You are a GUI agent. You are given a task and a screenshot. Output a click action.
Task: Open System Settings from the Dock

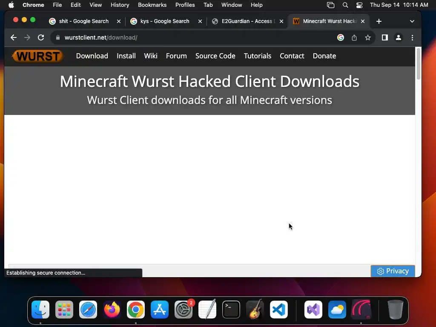(184, 310)
